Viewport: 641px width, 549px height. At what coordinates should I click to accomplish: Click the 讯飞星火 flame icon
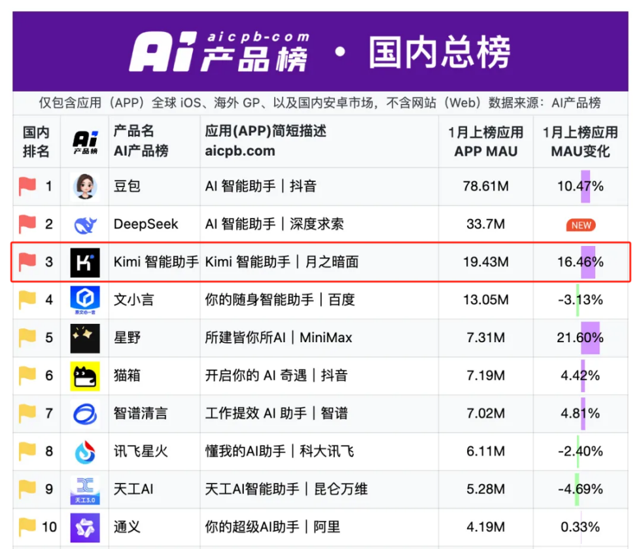[85, 452]
